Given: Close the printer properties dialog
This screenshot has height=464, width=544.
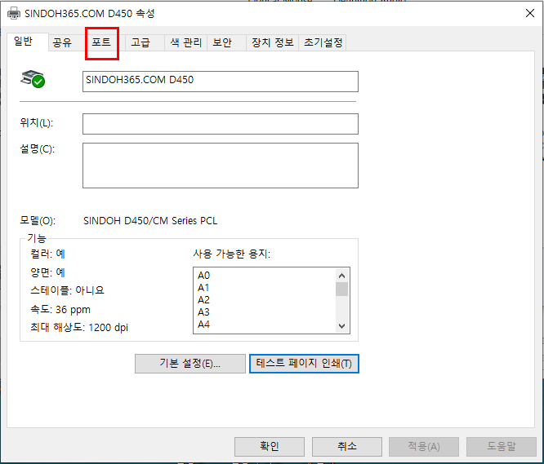Looking at the screenshot, I should tap(530, 13).
